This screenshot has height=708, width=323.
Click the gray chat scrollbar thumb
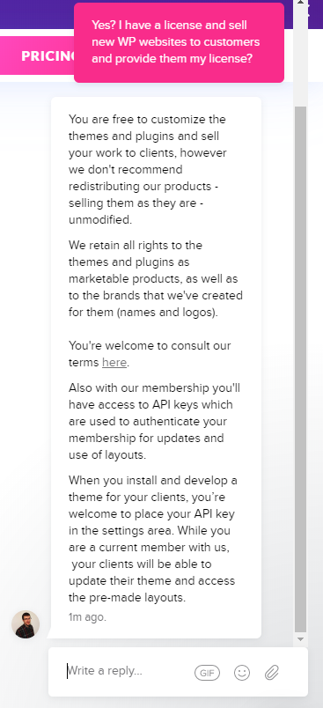(300, 369)
